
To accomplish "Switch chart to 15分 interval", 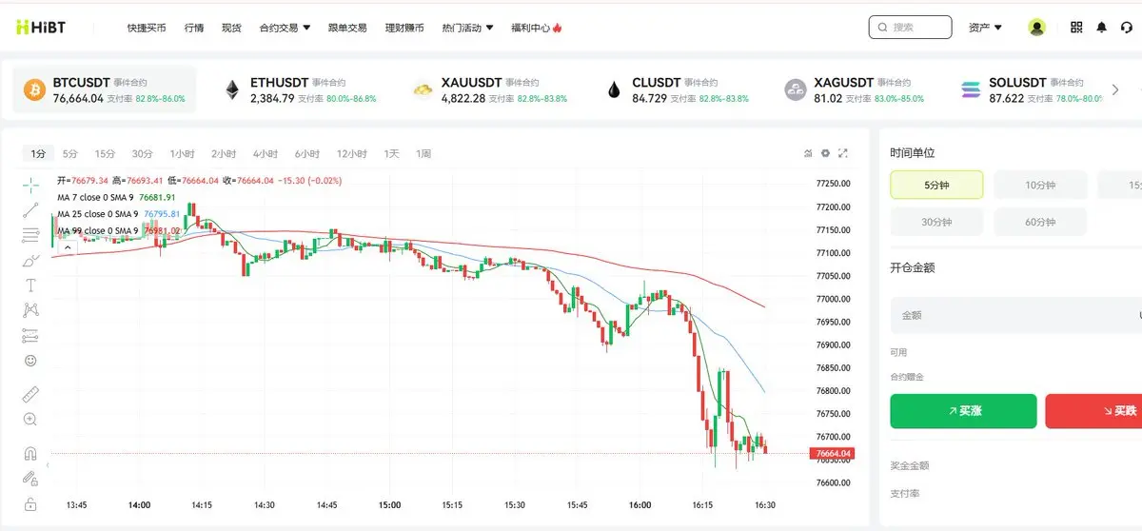I will [105, 153].
